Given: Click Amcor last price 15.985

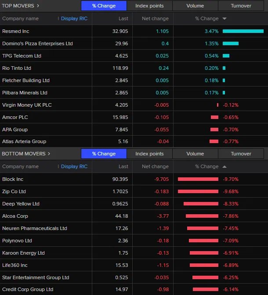Looking at the screenshot, I should 120,117.
